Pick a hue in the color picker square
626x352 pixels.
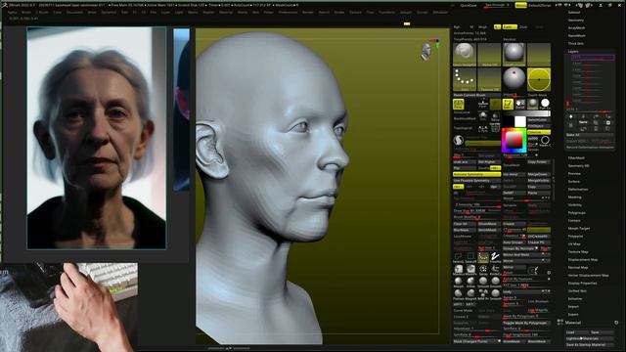[514, 141]
